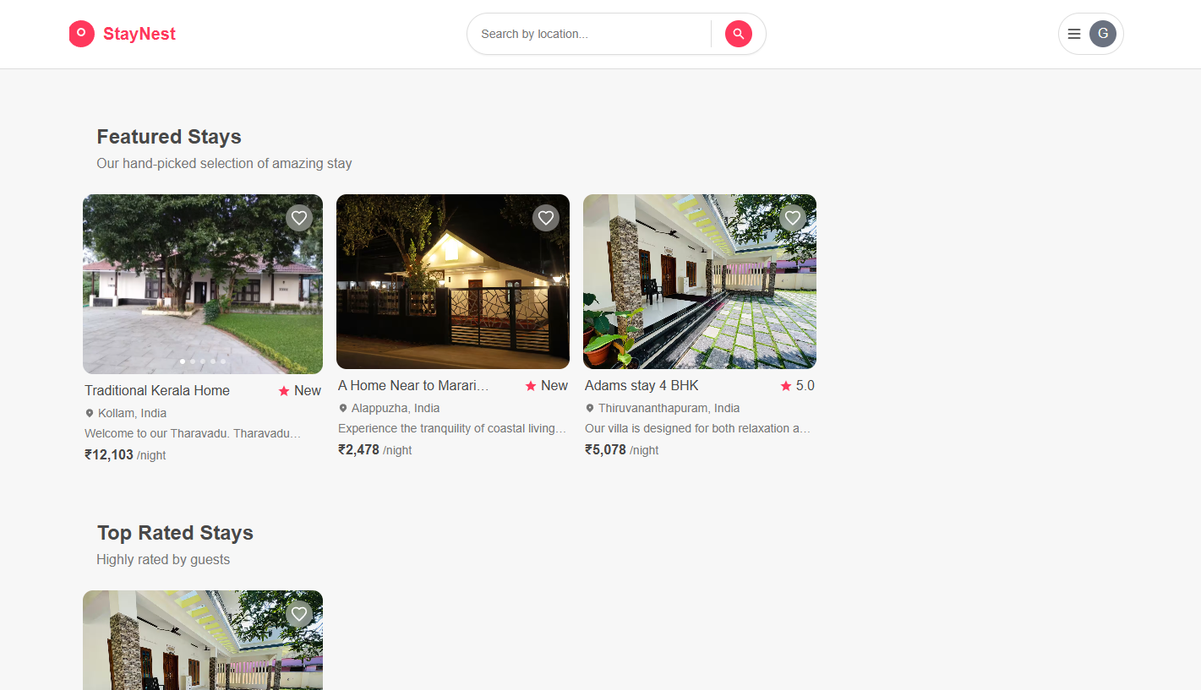Click the Our villa is designed description

pos(698,428)
